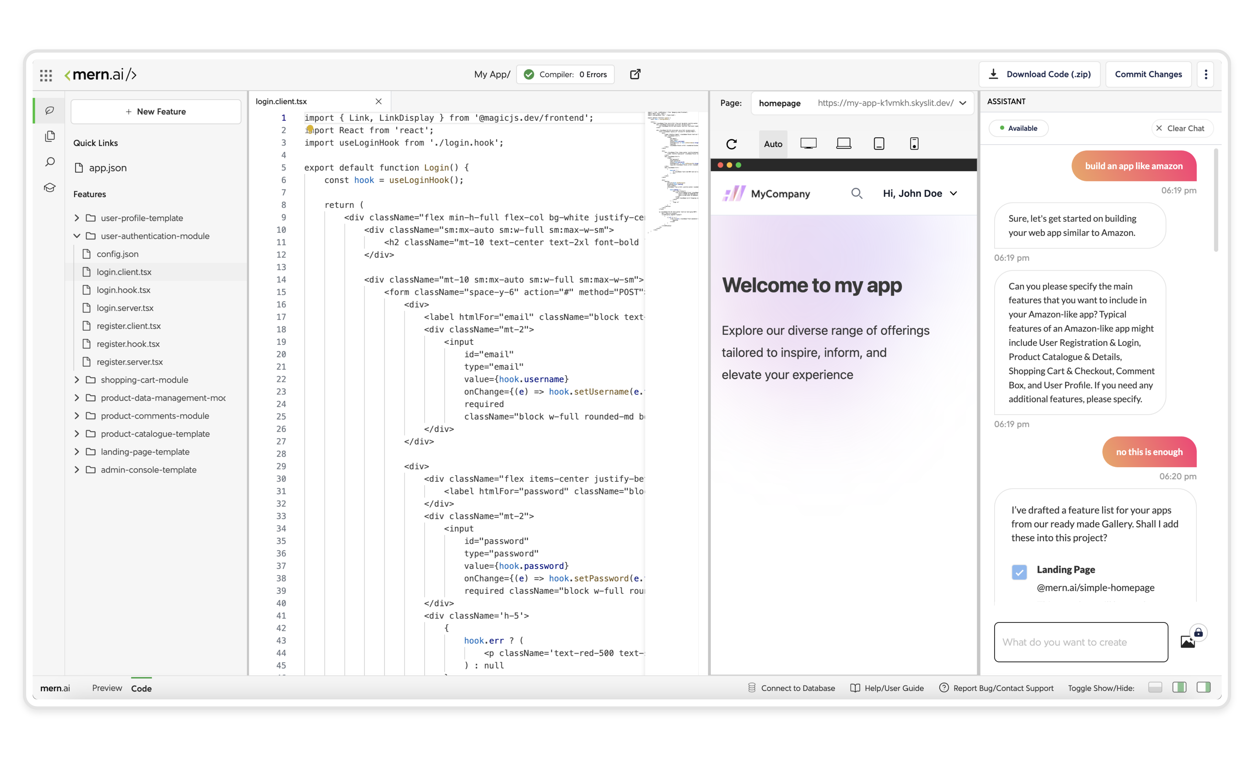Viewport: 1254px width, 759px height.
Task: Toggle the left panel show/hide button
Action: click(x=1155, y=688)
